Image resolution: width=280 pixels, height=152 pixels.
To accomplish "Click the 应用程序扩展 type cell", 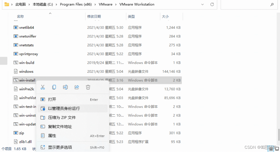I will point(138,142).
